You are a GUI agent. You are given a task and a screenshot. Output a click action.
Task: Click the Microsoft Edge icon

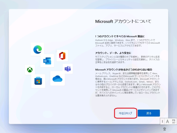[38, 49]
